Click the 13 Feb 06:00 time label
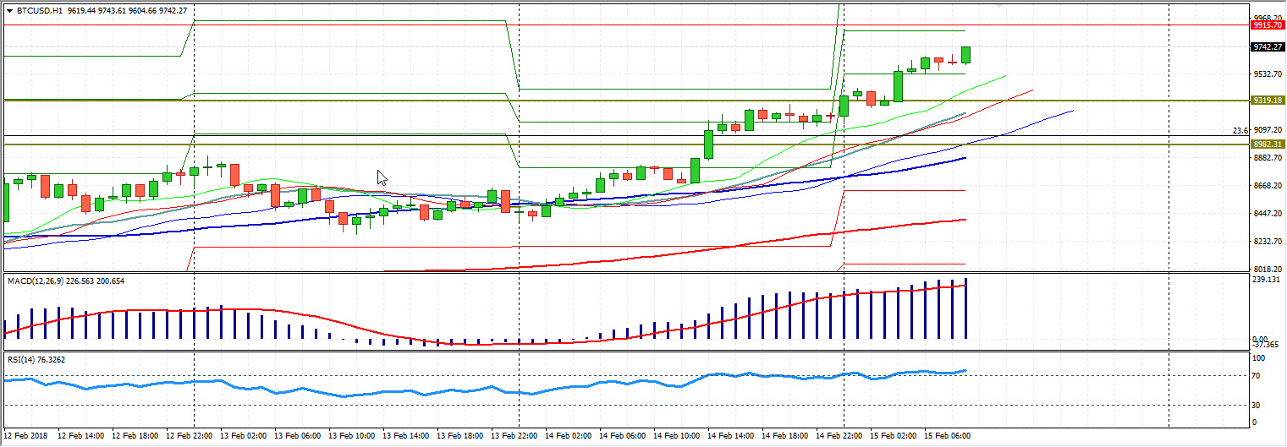The height and width of the screenshot is (447, 1287). [x=296, y=436]
